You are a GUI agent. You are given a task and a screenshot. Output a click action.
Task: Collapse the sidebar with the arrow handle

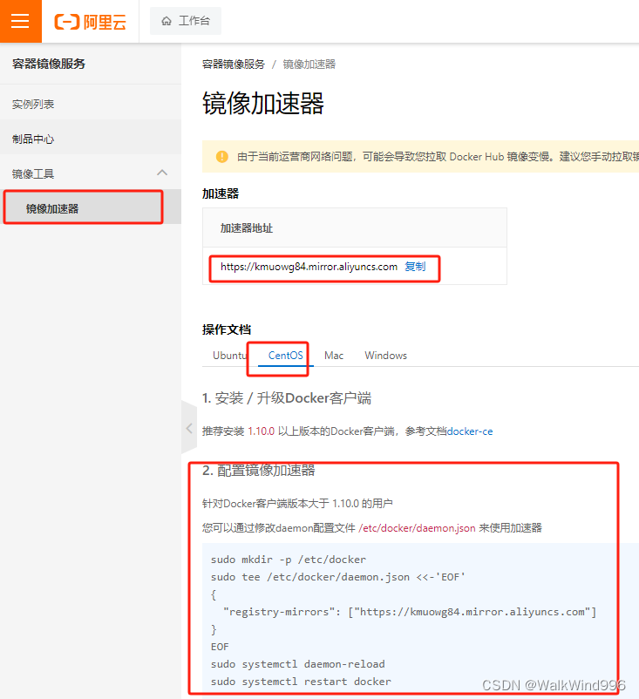tap(189, 428)
